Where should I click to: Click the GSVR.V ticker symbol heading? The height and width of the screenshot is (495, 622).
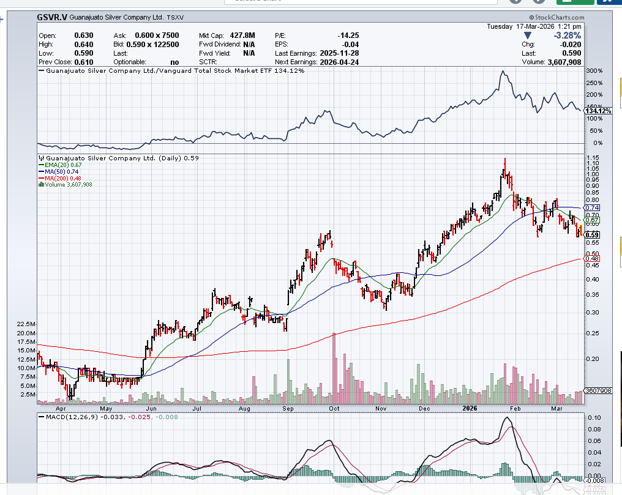coord(51,18)
